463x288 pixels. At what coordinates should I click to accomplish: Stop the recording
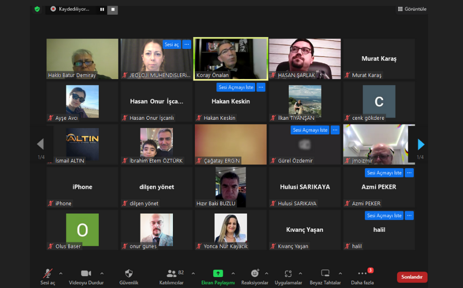(x=113, y=9)
